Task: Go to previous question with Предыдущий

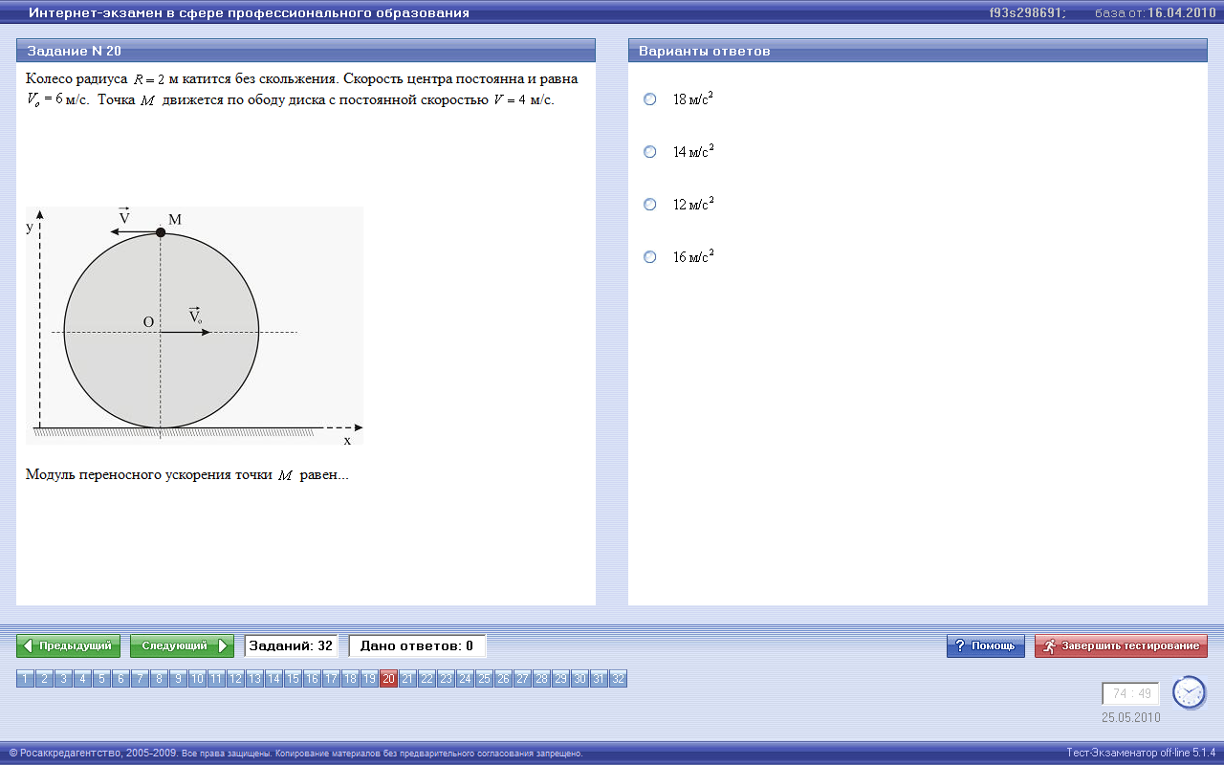Action: click(69, 646)
